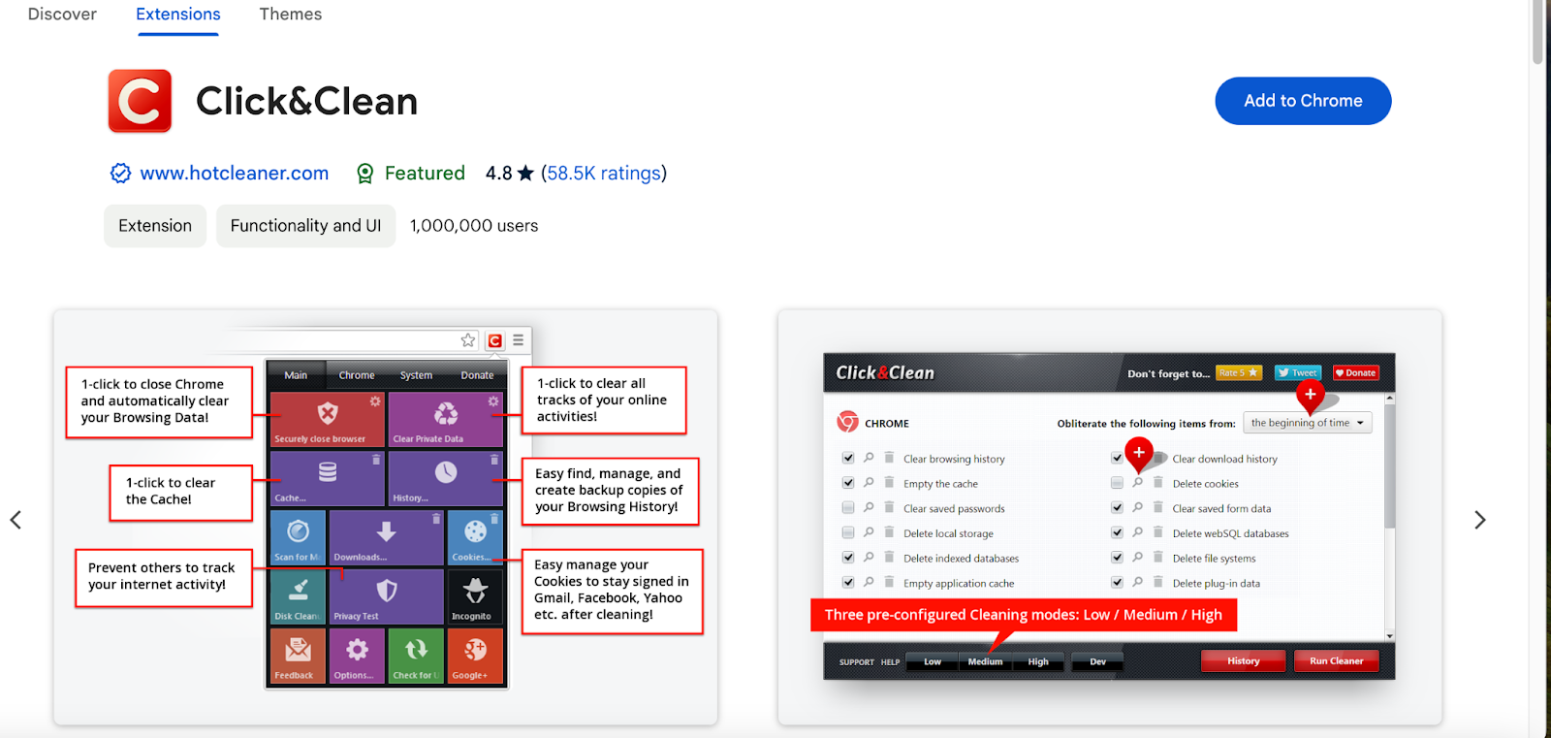This screenshot has width=1551, height=738.
Task: Select the Extensions tab
Action: (x=178, y=15)
